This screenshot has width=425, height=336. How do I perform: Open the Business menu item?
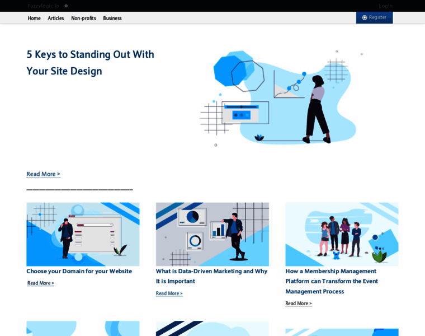112,18
